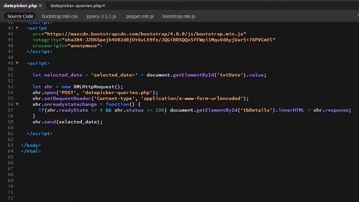Collapse the script block at line 43
This screenshot has height=202, width=359.
coord(17,28)
